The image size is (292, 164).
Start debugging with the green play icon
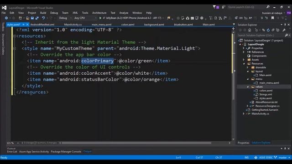[100, 18]
